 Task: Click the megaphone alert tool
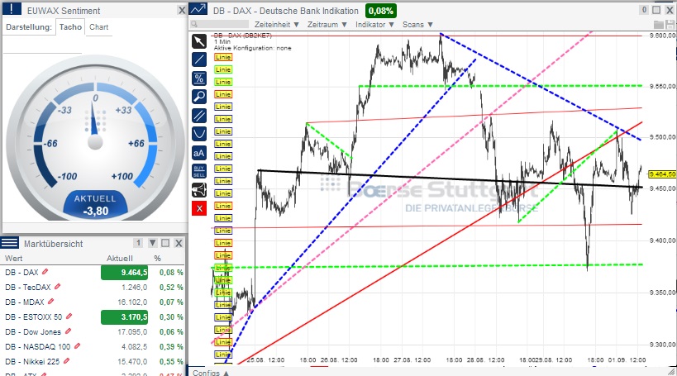pyautogui.click(x=199, y=190)
